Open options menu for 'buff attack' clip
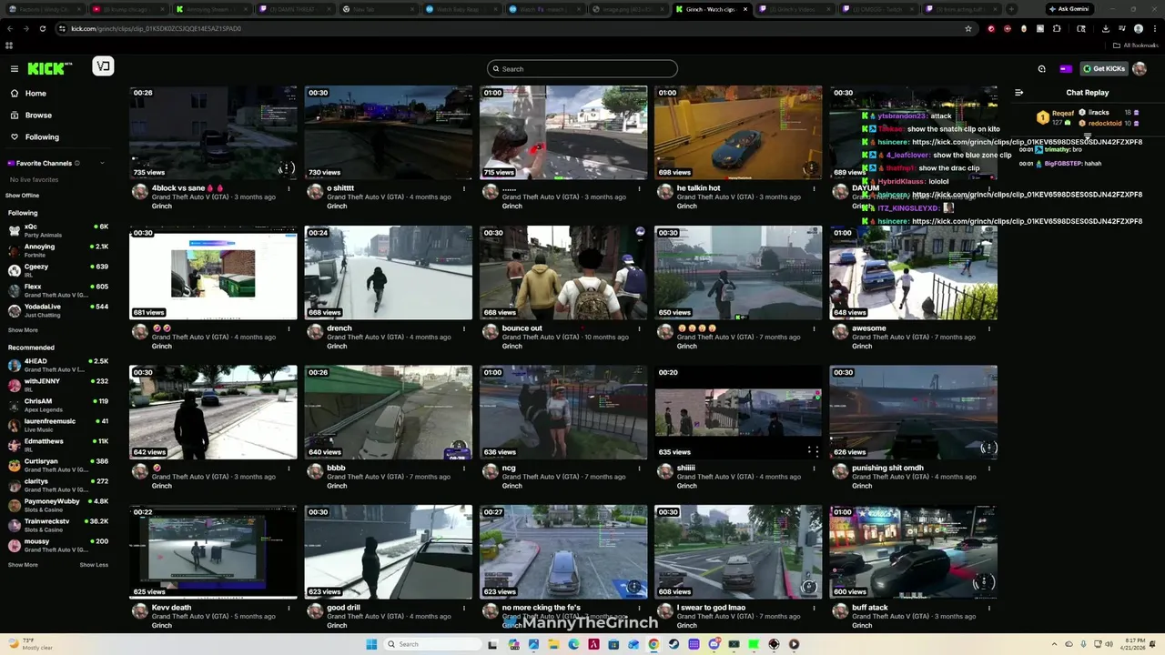The height and width of the screenshot is (655, 1165). click(989, 609)
